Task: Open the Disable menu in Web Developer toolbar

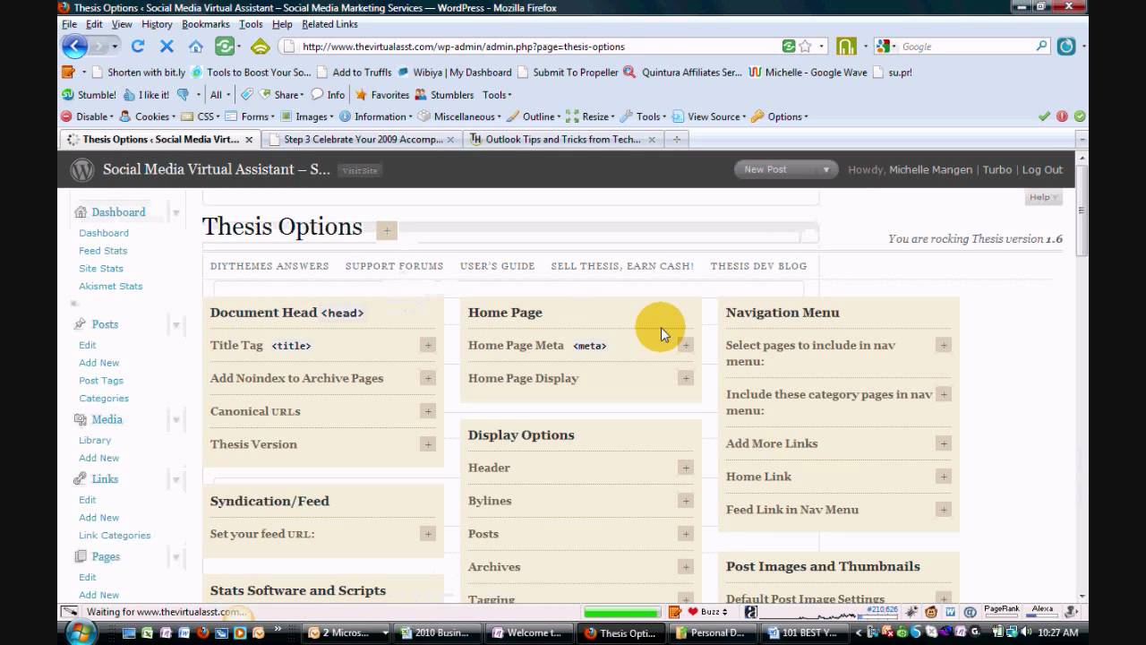Action: point(87,116)
